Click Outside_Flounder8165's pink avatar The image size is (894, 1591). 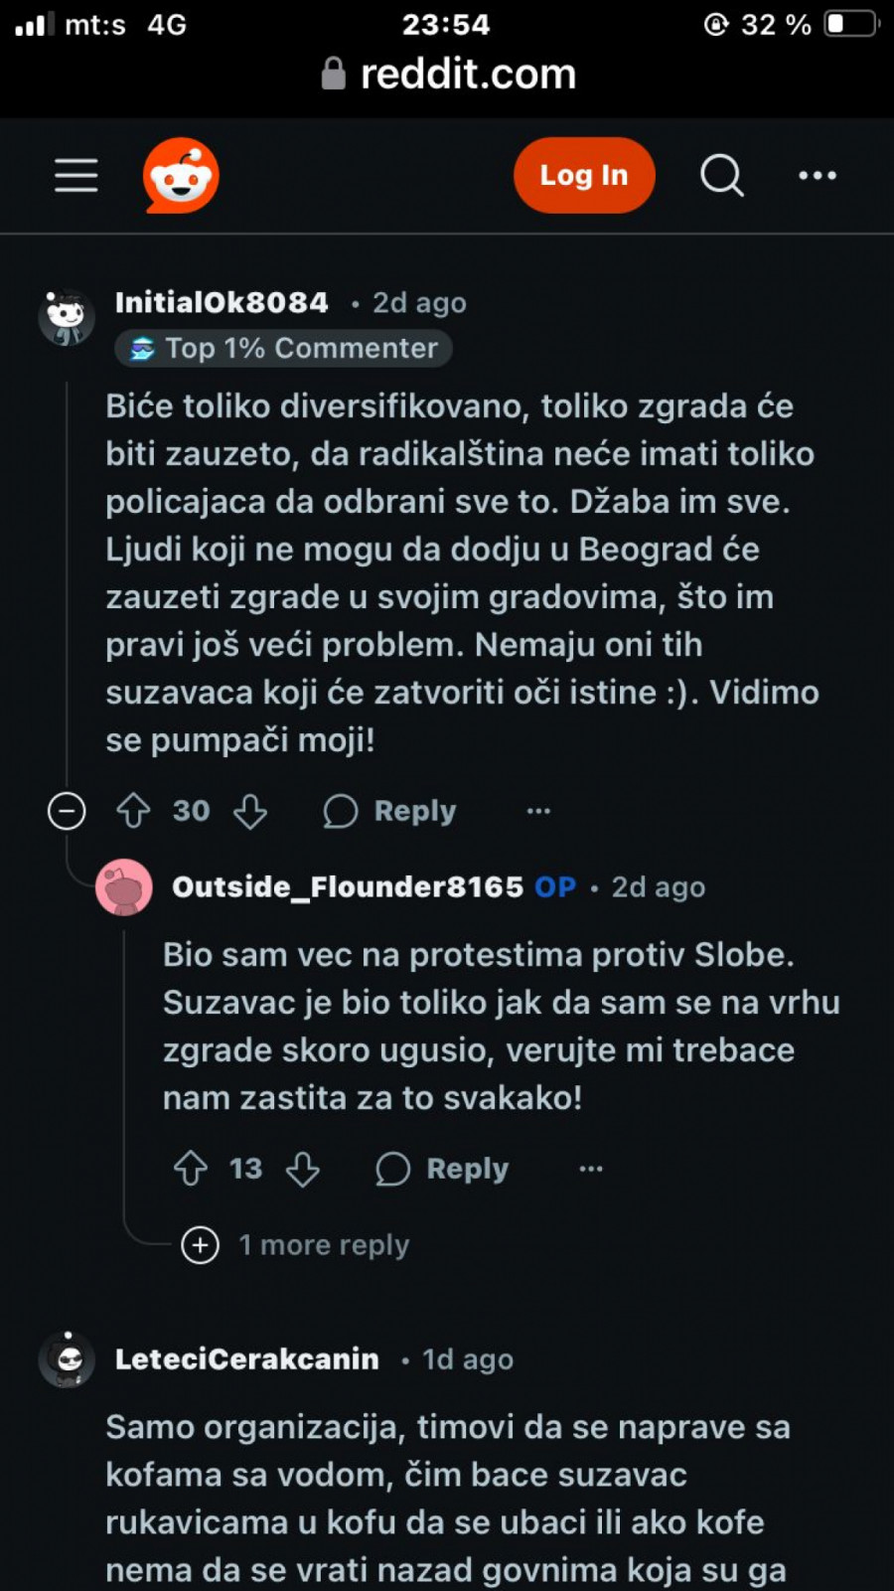[x=124, y=886]
